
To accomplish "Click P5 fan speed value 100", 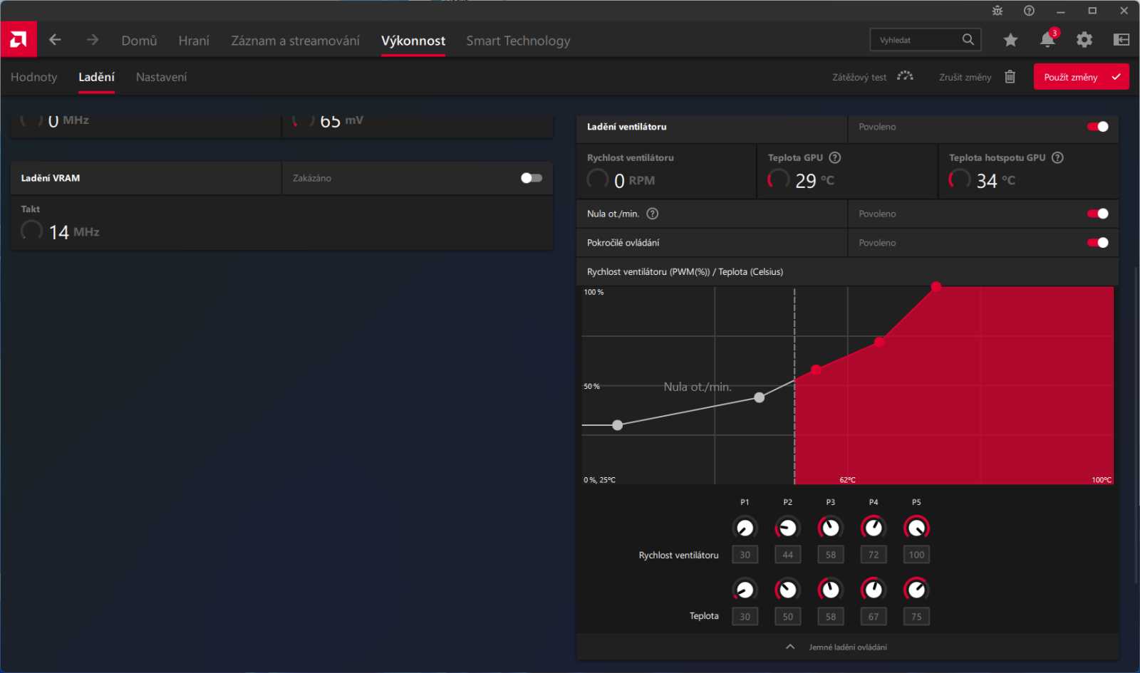I will point(916,555).
